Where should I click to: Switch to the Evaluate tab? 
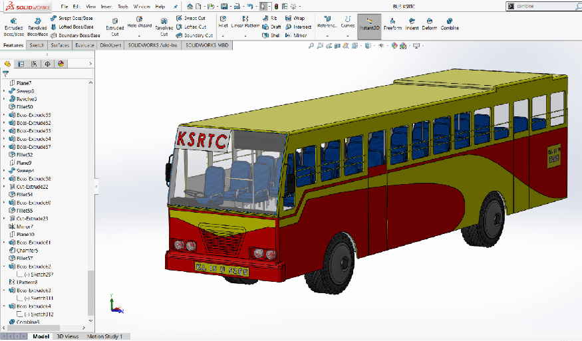(84, 45)
